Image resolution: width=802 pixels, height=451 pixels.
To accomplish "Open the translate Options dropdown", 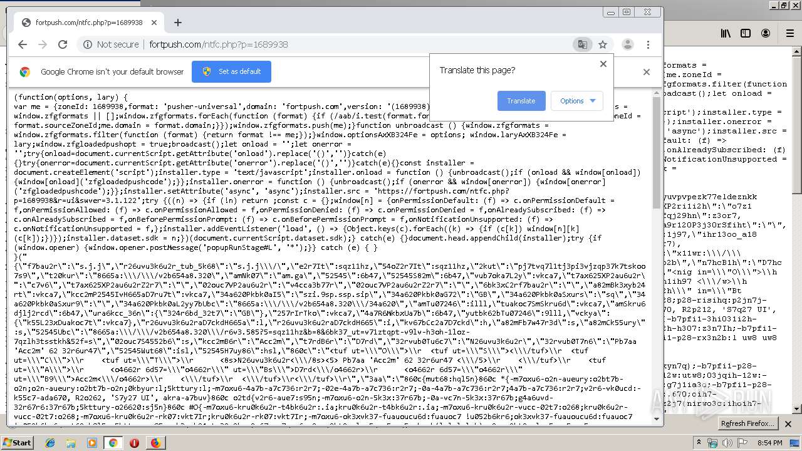I will [577, 101].
